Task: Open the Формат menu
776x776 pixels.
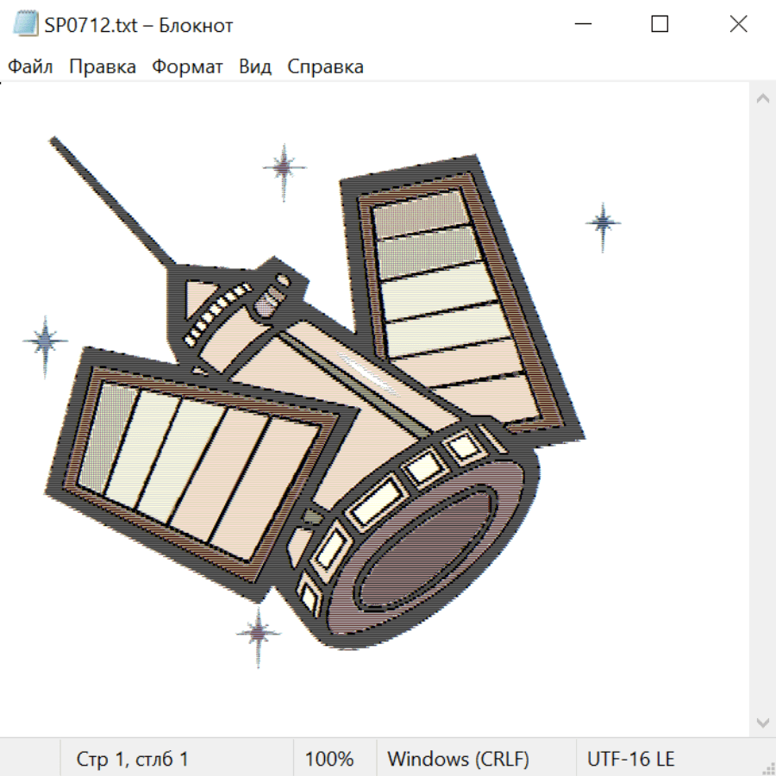Action: [187, 67]
